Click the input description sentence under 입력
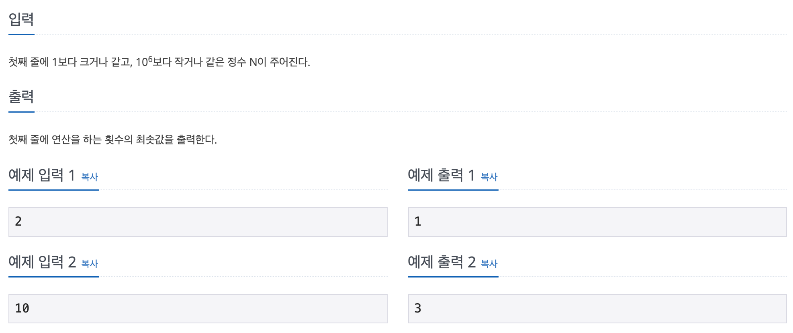This screenshot has width=793, height=333. 159,61
